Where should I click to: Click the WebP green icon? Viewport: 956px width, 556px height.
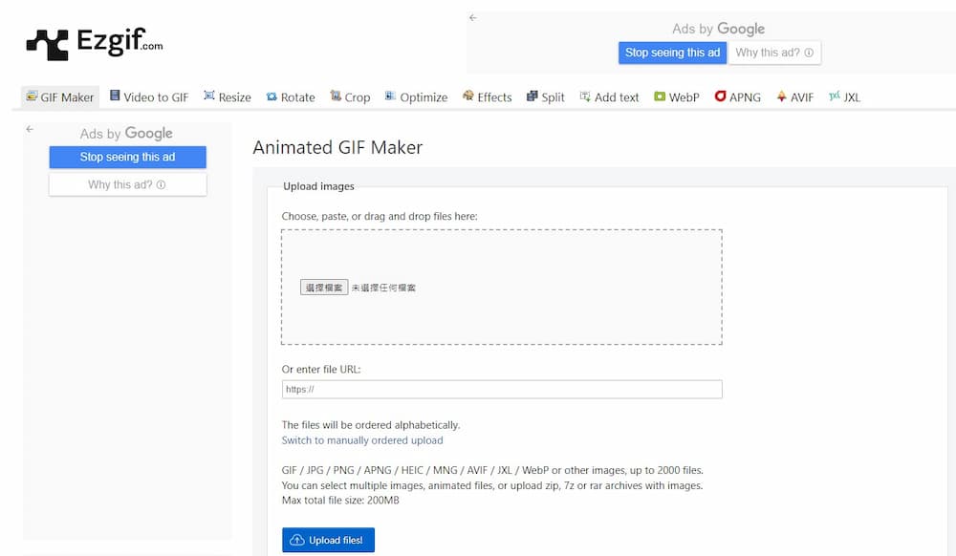pyautogui.click(x=660, y=96)
